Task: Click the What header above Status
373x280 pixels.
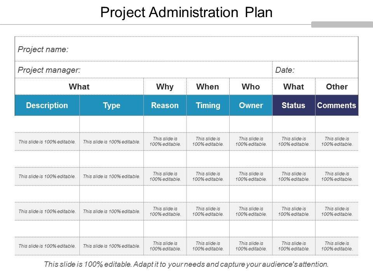Action: (x=294, y=87)
